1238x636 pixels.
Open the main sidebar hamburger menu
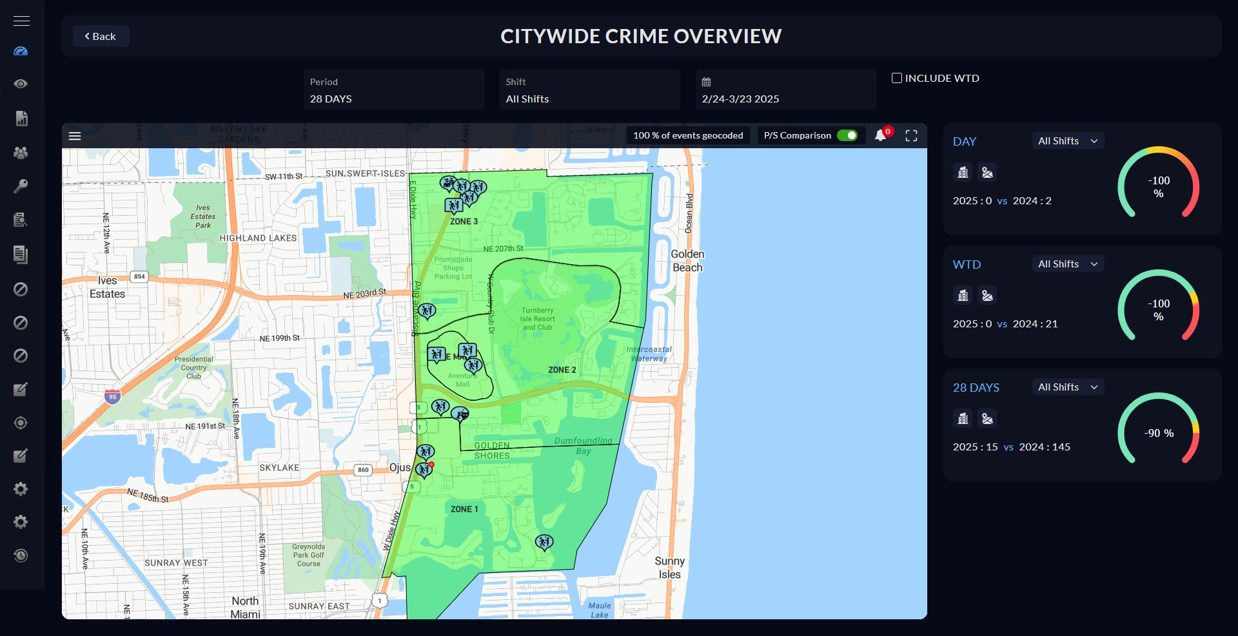point(21,21)
